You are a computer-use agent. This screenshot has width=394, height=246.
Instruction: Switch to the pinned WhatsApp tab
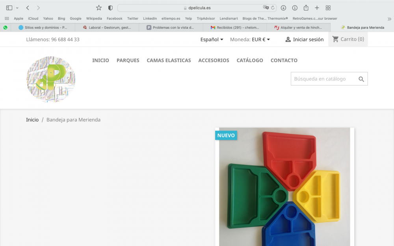pos(5,28)
